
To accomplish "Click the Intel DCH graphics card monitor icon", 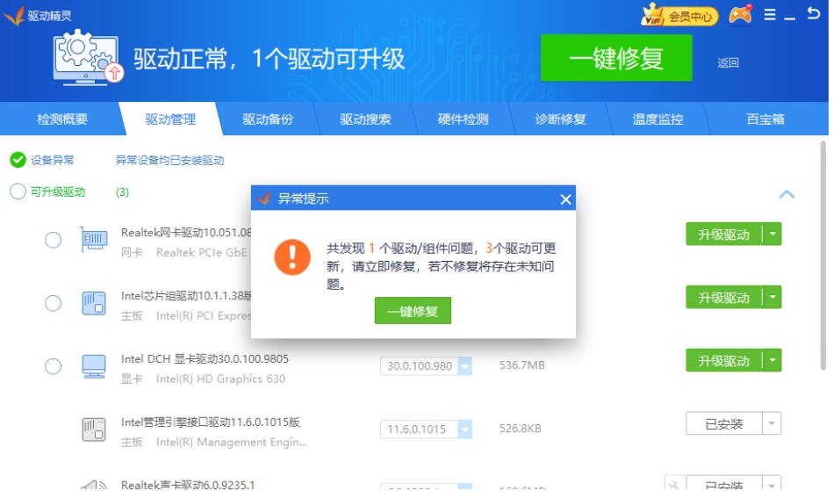I will coord(94,366).
